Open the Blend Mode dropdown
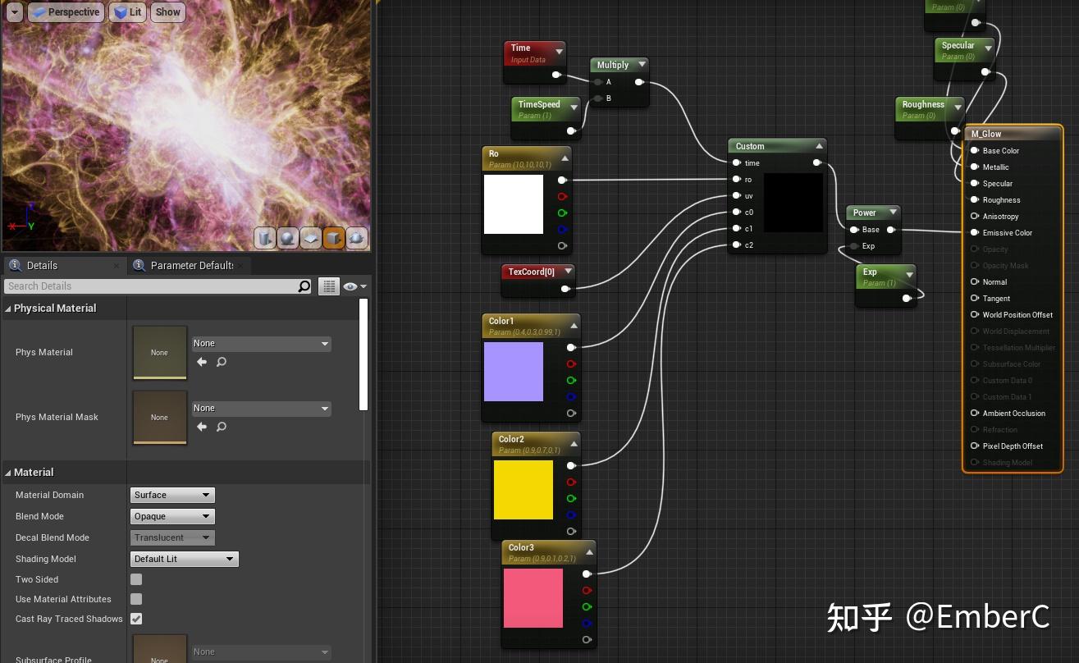Viewport: 1079px width, 663px height. pos(171,516)
